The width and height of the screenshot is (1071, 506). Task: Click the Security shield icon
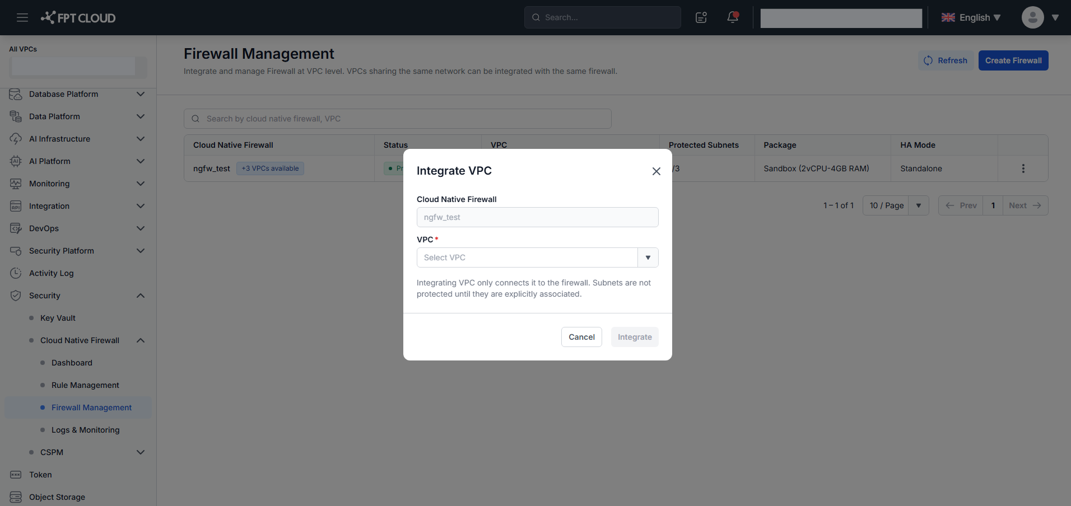[16, 296]
